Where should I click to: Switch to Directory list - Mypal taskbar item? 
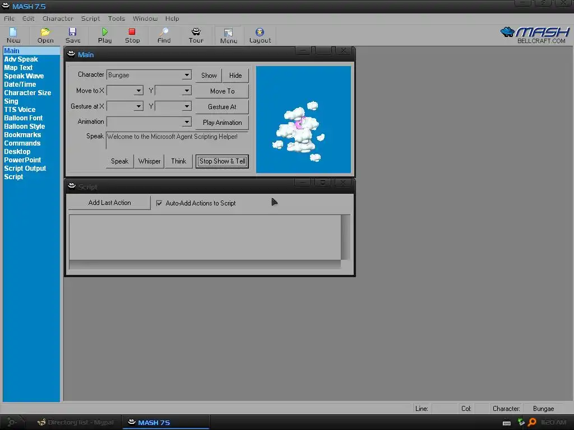[76, 422]
